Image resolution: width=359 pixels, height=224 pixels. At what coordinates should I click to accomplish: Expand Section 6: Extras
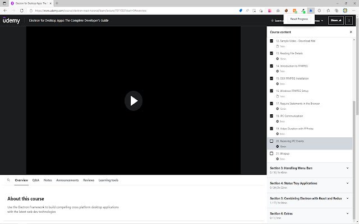click(310, 215)
